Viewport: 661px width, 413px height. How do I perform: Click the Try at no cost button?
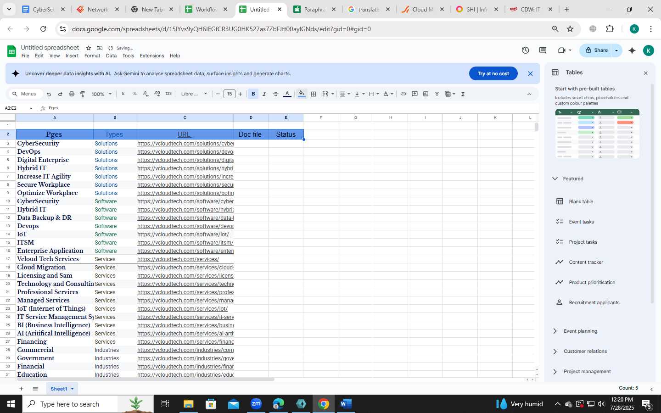[493, 73]
